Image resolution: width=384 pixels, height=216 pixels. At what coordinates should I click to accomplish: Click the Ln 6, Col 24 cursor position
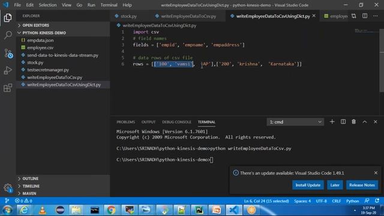pos(266,201)
